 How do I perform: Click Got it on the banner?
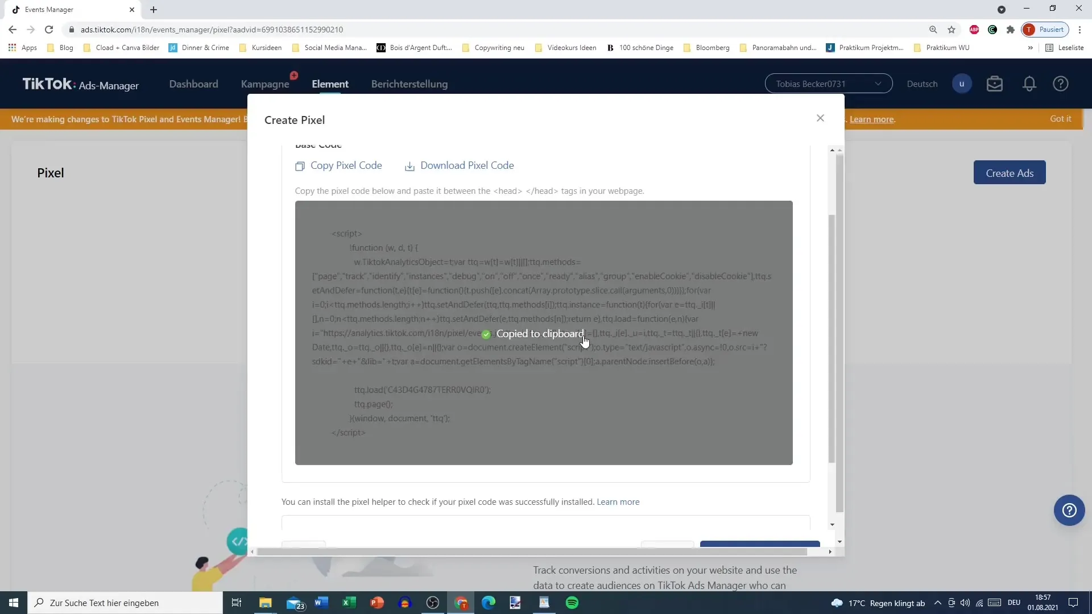tap(1060, 119)
